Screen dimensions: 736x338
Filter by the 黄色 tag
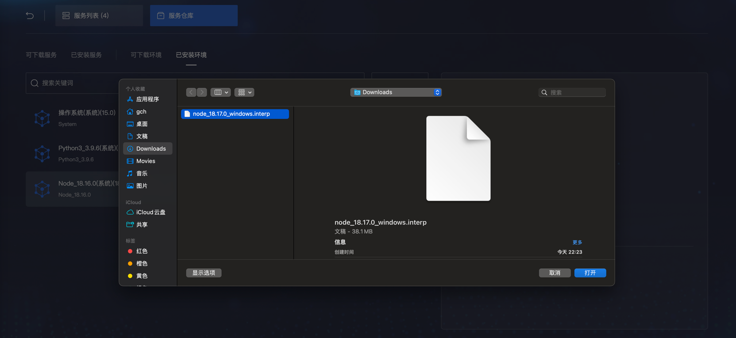(x=147, y=276)
